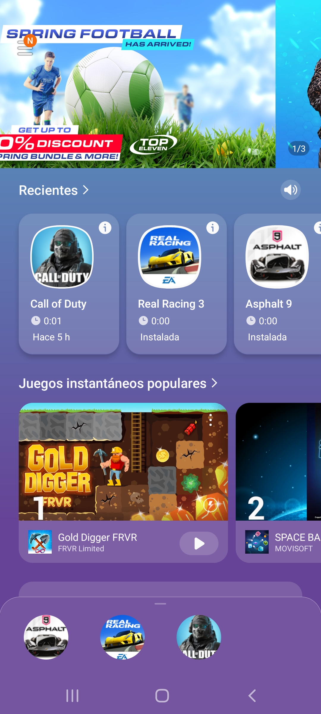Open the Top Eleven Spring Football banner
The height and width of the screenshot is (714, 321).
tap(138, 84)
